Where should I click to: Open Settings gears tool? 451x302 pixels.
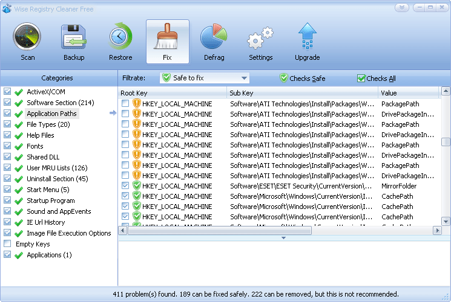pos(260,37)
